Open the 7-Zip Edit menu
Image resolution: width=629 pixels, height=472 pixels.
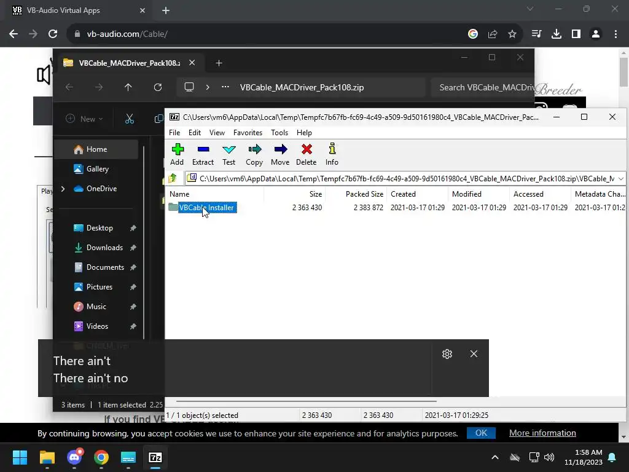pos(195,133)
